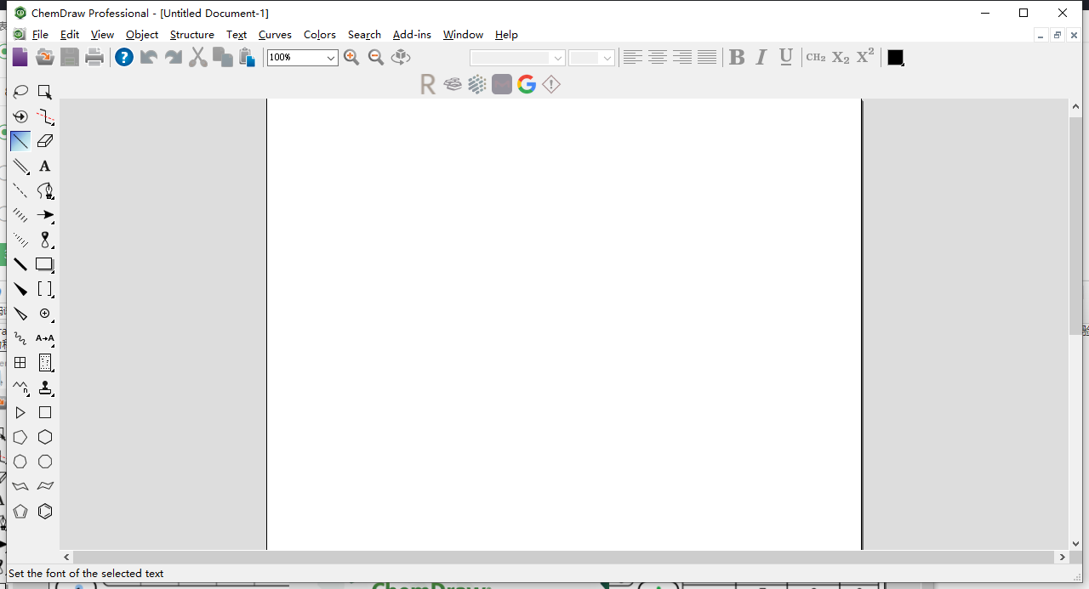Select the Lasso tool
1089x589 pixels.
click(20, 92)
